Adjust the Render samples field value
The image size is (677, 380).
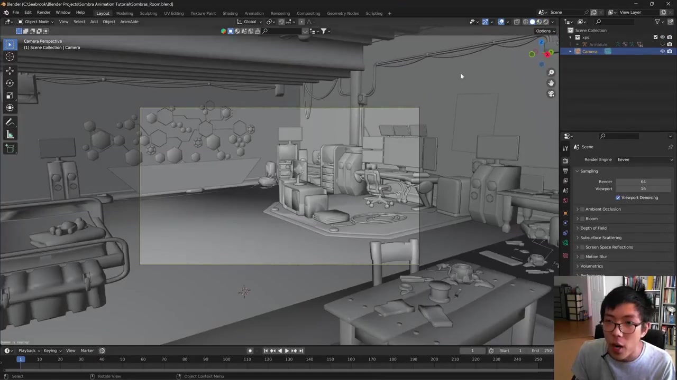click(x=643, y=182)
